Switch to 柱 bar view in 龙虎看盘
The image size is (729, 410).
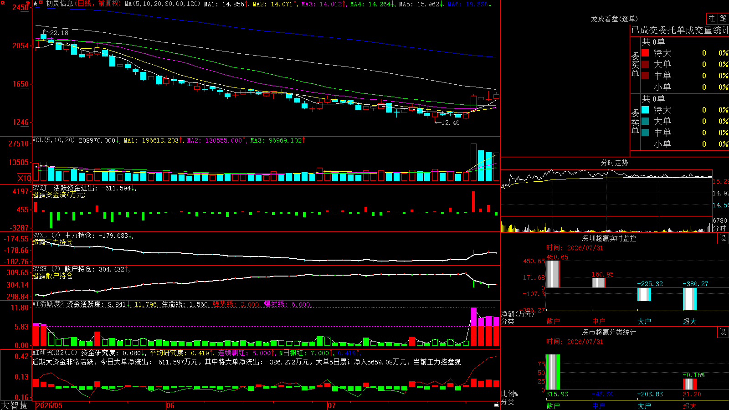pos(712,18)
